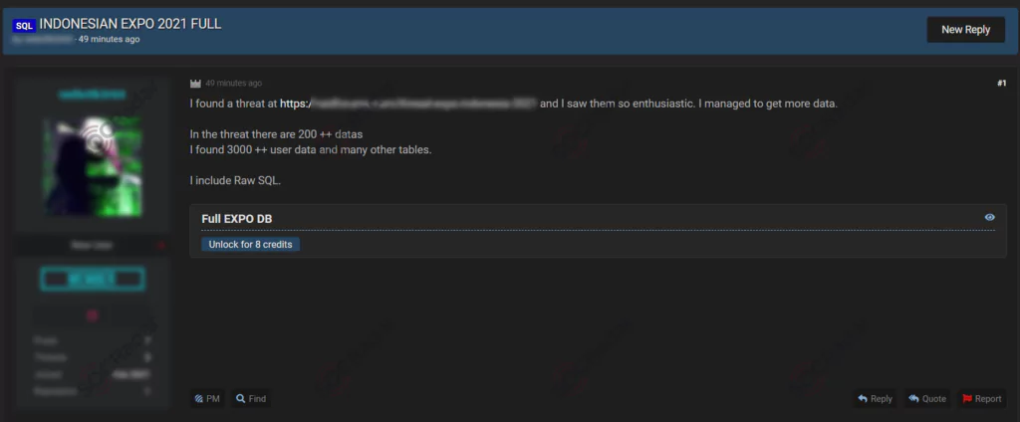The height and width of the screenshot is (422, 1020).
Task: Click the red Report flag icon
Action: 967,398
